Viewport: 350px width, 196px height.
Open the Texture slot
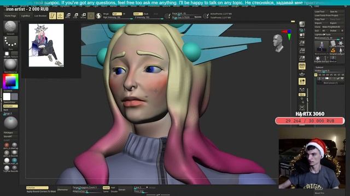(14, 54)
